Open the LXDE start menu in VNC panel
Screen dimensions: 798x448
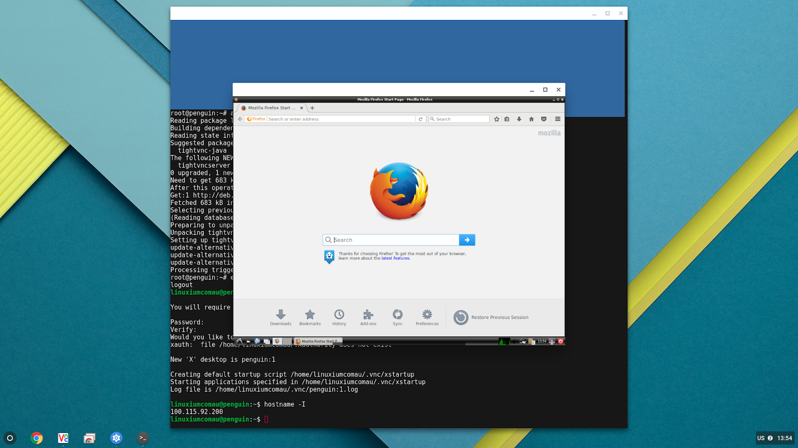coord(238,341)
